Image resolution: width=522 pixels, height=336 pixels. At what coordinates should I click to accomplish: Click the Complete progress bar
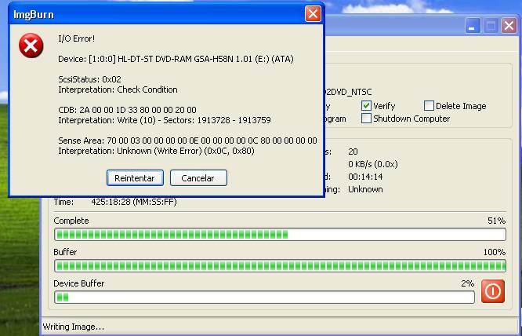pyautogui.click(x=280, y=235)
